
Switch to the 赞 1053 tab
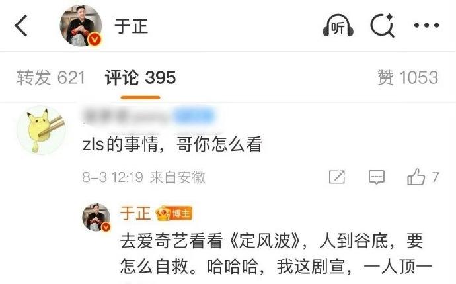click(408, 77)
